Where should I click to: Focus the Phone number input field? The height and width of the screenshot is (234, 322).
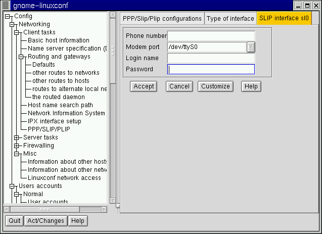pos(211,36)
